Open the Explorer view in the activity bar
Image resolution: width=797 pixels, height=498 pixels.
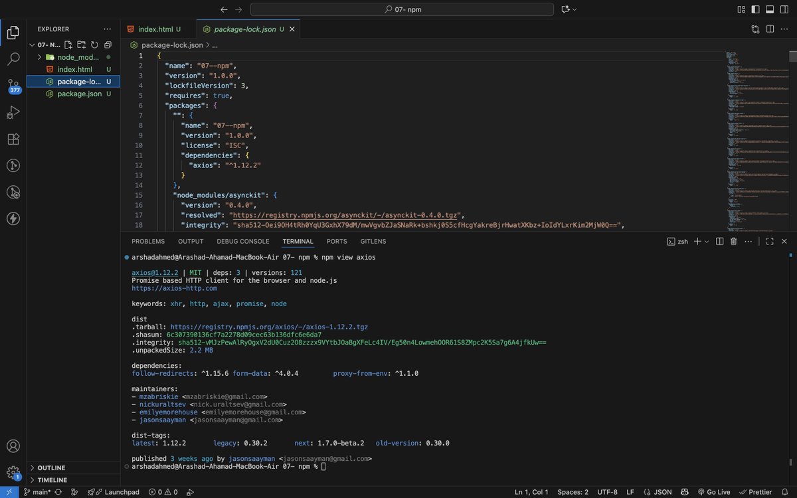click(x=13, y=32)
